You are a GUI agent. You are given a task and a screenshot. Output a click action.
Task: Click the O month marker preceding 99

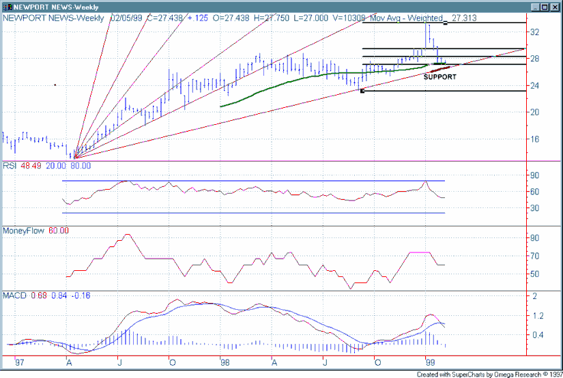(378, 362)
